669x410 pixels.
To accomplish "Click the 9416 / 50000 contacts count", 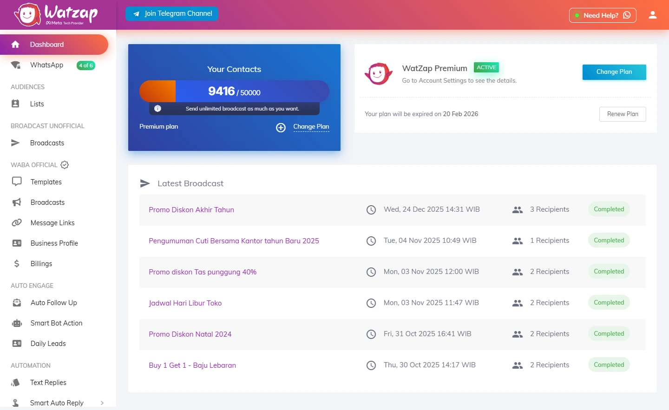I will [234, 91].
